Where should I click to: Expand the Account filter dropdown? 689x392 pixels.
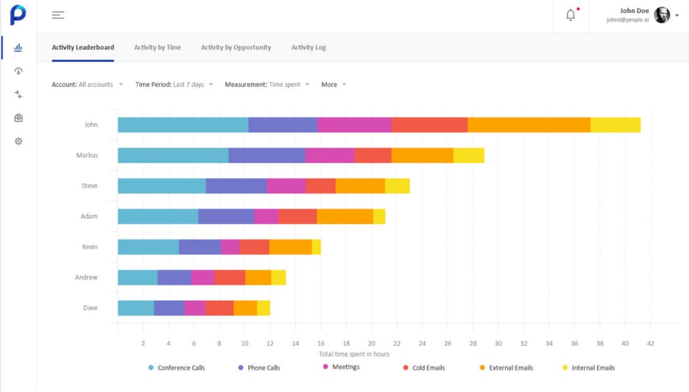87,85
